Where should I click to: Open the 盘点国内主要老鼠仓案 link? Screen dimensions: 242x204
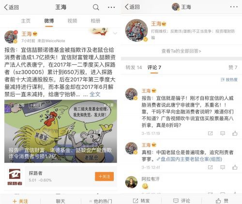[x=189, y=159]
